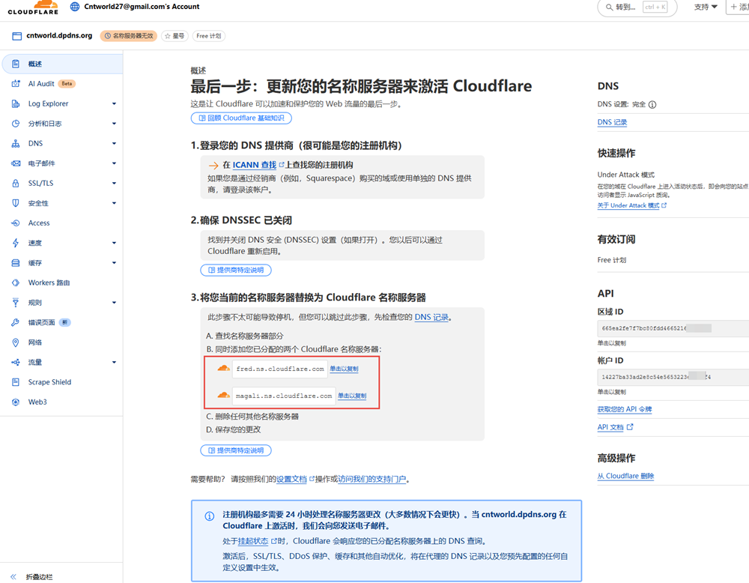Screen dimensions: 749x583
Task: Open the API 文档 link
Action: (x=615, y=427)
